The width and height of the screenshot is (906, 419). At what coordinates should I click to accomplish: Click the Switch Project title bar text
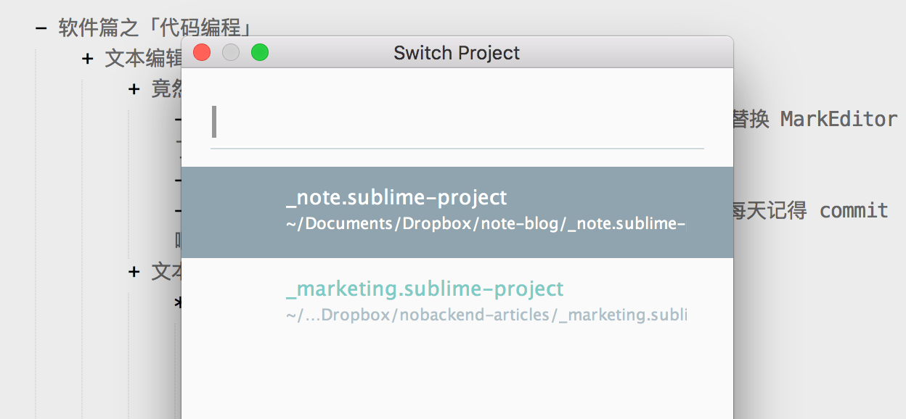pos(457,53)
